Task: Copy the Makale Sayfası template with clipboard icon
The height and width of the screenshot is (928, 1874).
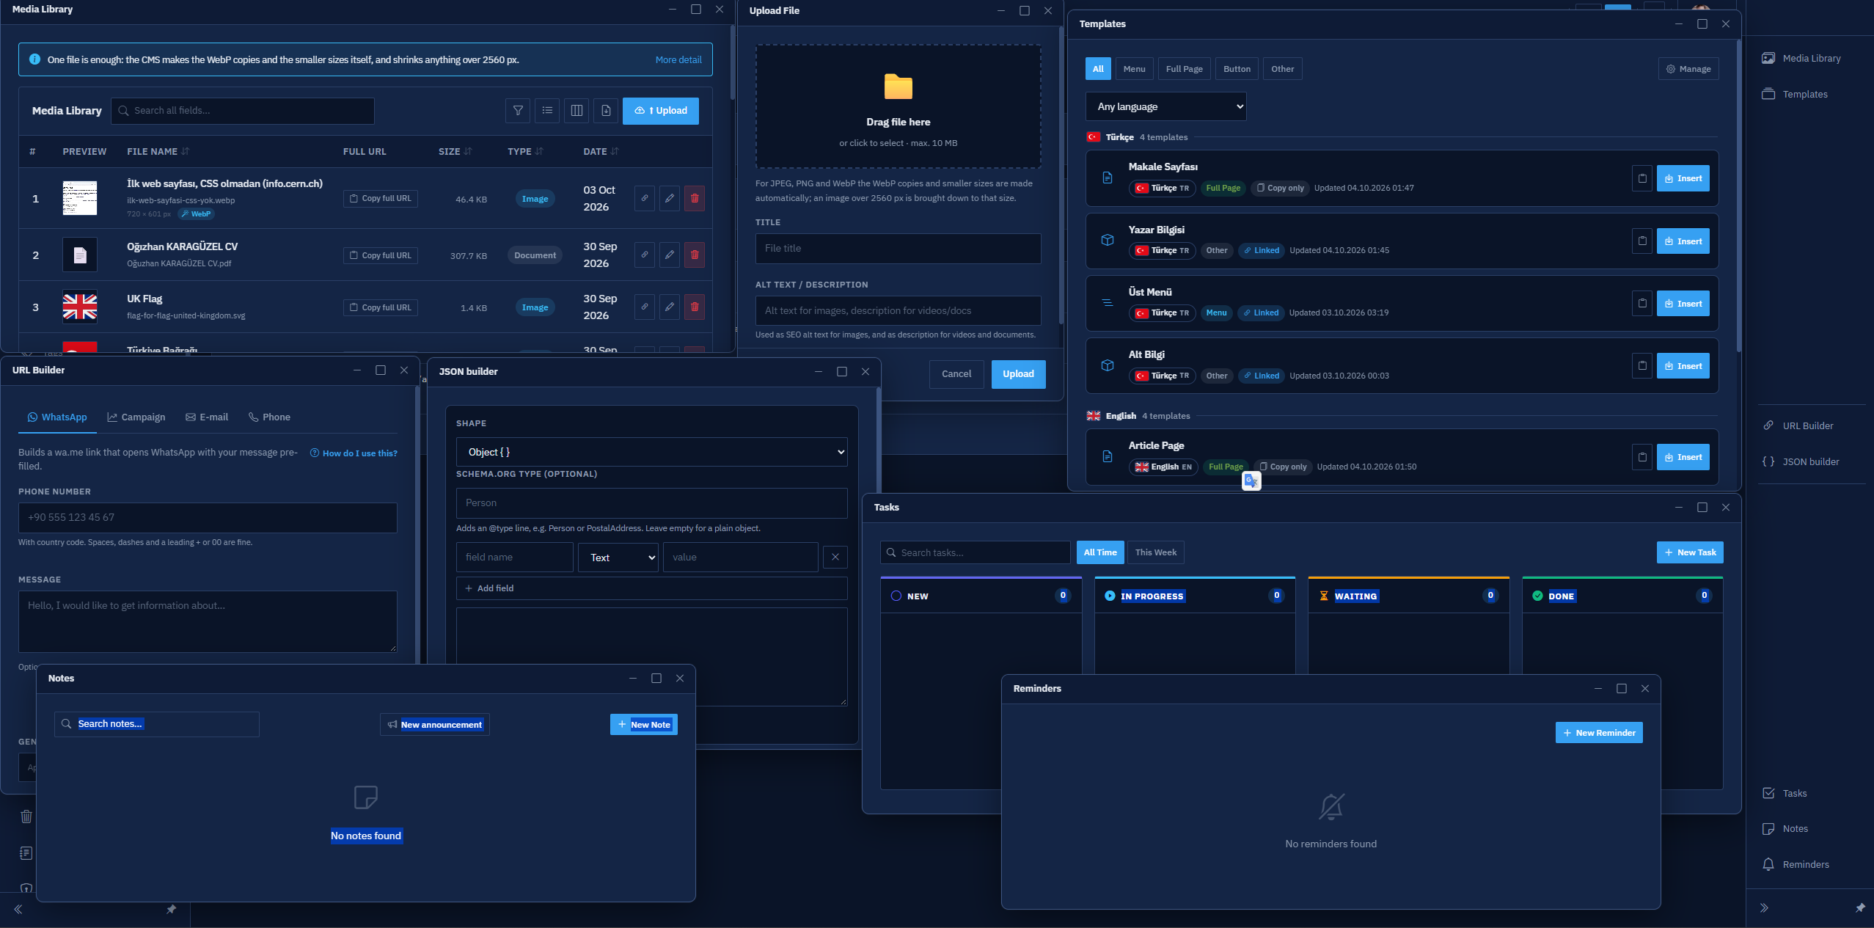Action: point(1642,178)
